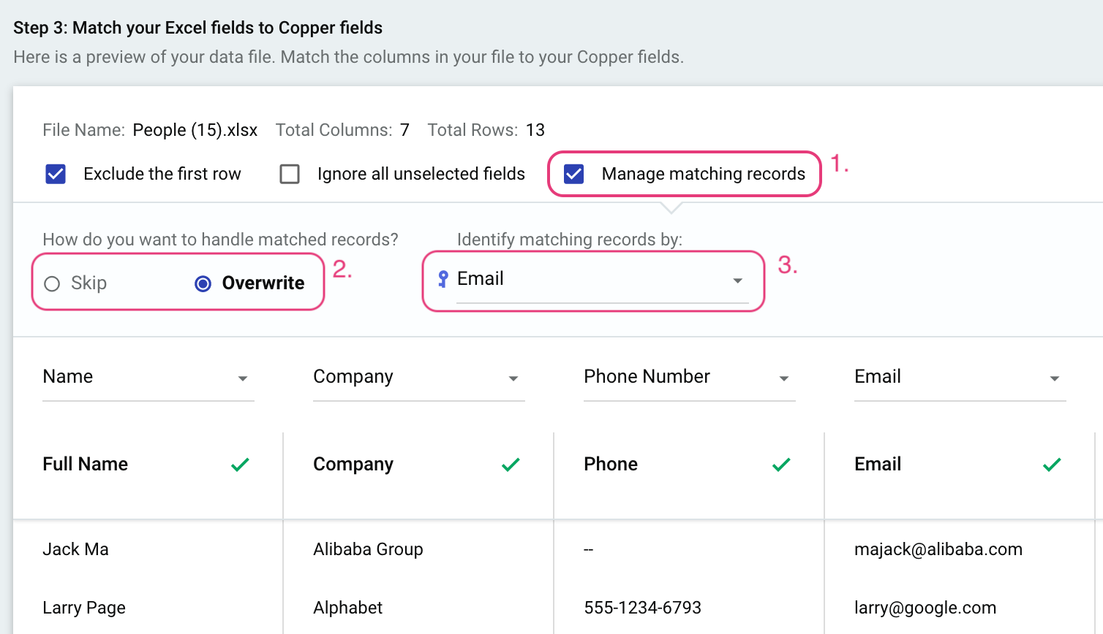Click the green checkmark in Company header
The image size is (1103, 634).
511,465
